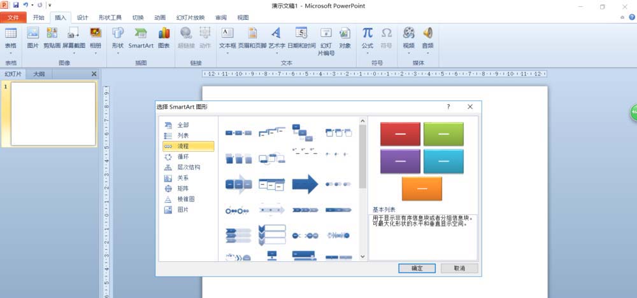Open 页眉和页脚 header and footer
Image resolution: width=637 pixels, height=298 pixels.
(252, 37)
